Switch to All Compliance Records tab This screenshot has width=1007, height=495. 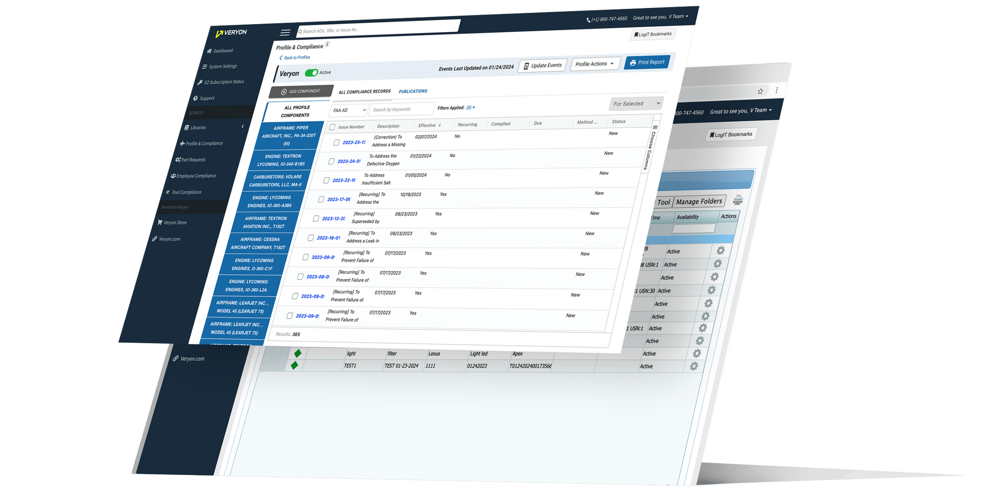click(365, 92)
